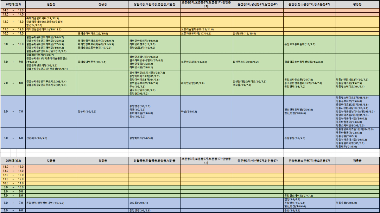
Task: Click the 꿈의숲대명루첸('08/8.1) cell
Action: coord(103,62)
